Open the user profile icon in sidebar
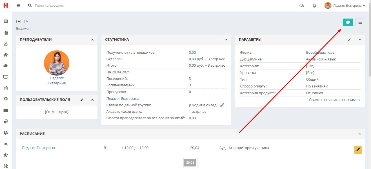 pos(6,44)
